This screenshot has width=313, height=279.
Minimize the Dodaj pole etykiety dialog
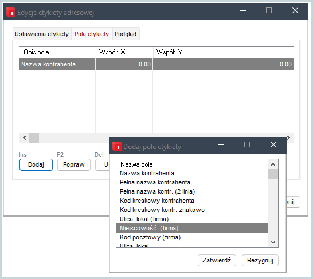click(x=221, y=144)
